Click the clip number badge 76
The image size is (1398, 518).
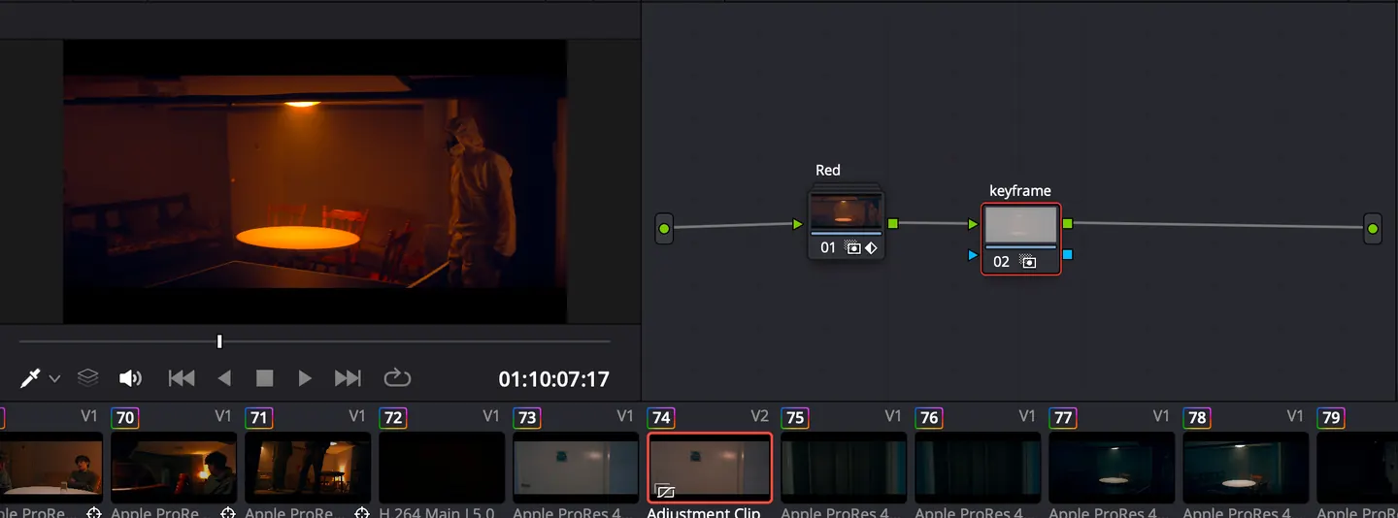[x=929, y=418]
